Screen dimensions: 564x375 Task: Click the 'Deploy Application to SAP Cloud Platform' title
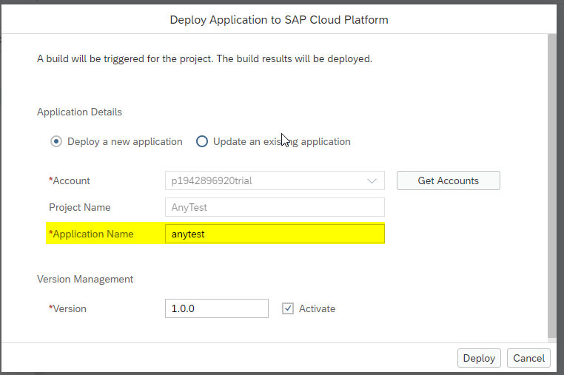tap(279, 20)
